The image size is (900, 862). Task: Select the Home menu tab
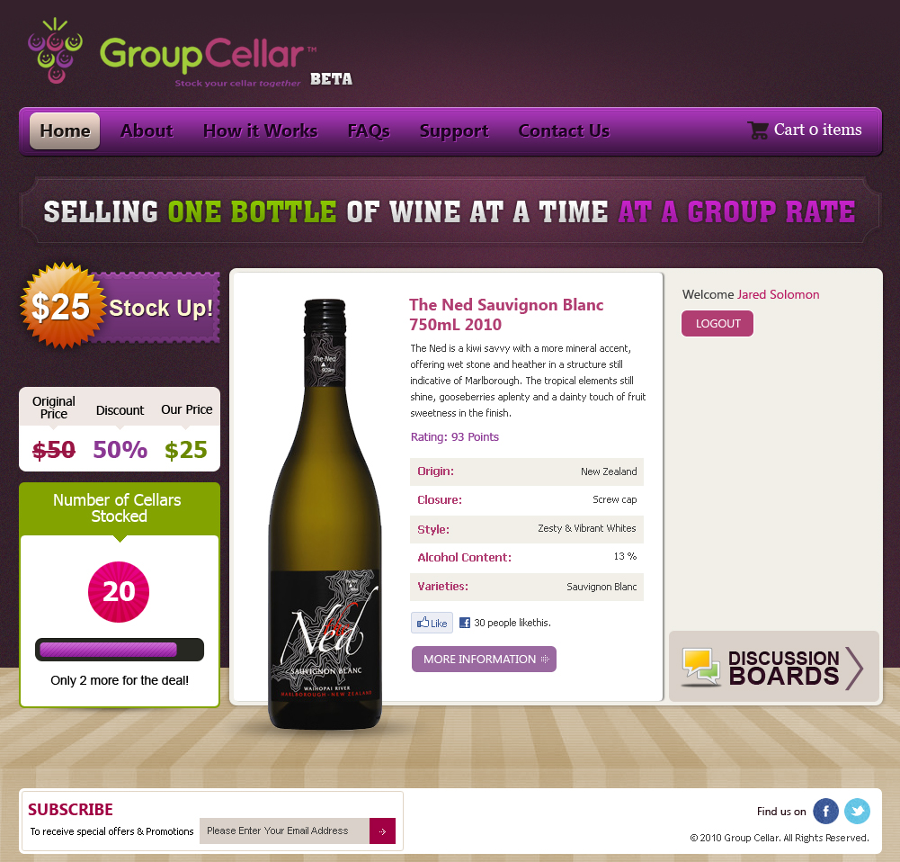65,131
